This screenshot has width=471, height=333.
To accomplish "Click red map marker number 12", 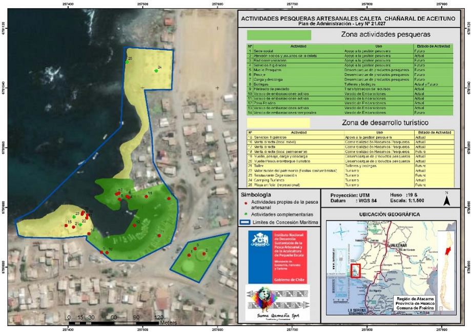I will (135, 225).
